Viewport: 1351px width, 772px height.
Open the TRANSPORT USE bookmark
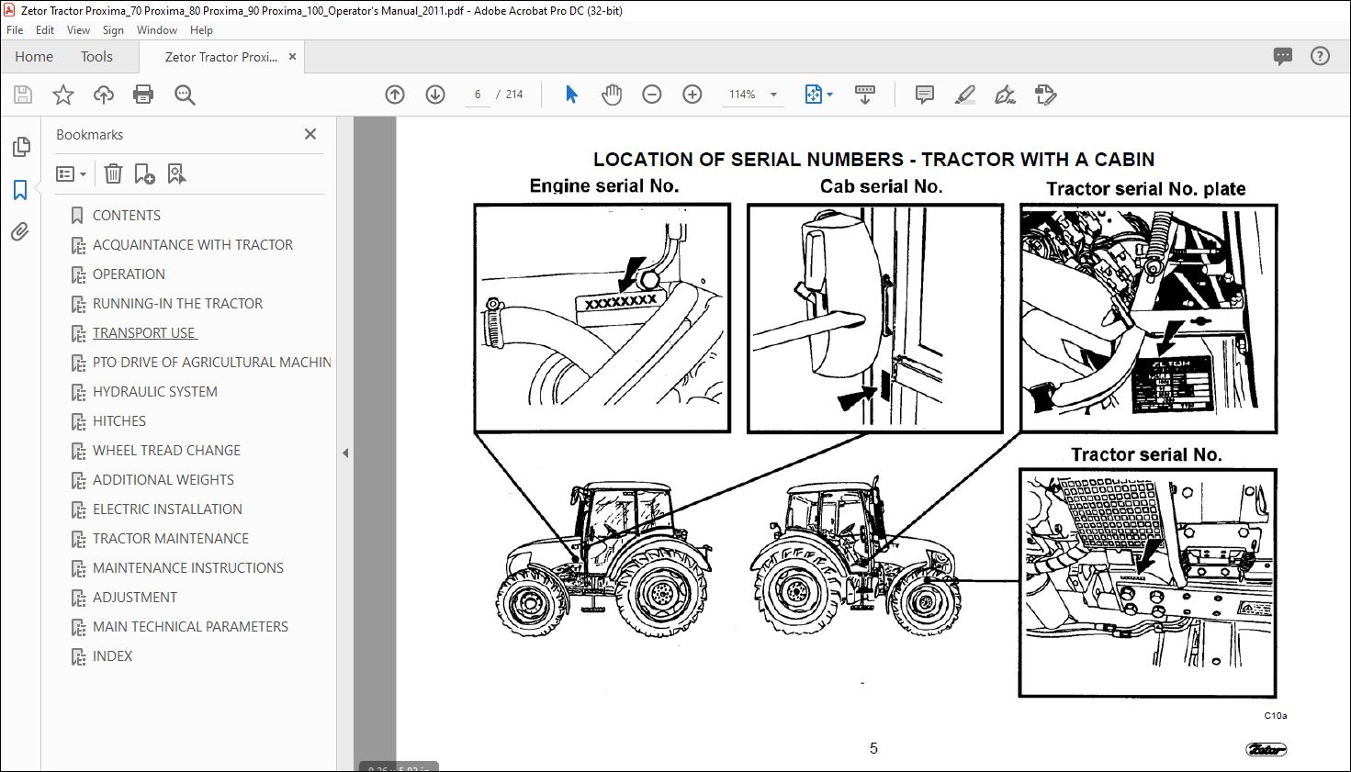[x=144, y=333]
